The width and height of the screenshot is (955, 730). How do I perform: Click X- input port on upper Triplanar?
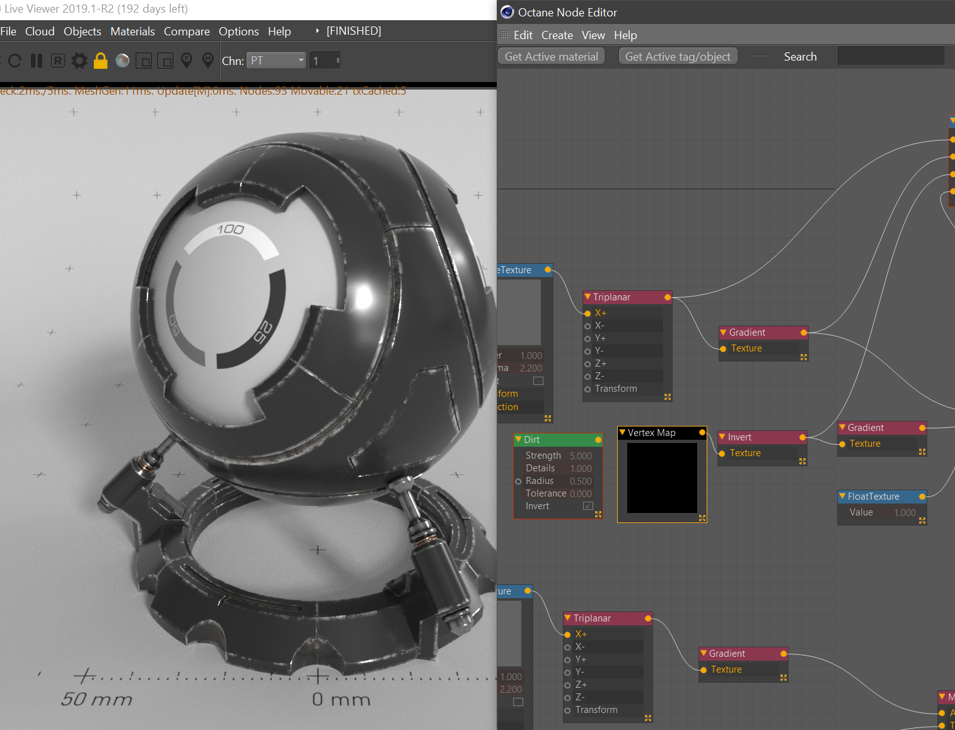[x=587, y=326]
